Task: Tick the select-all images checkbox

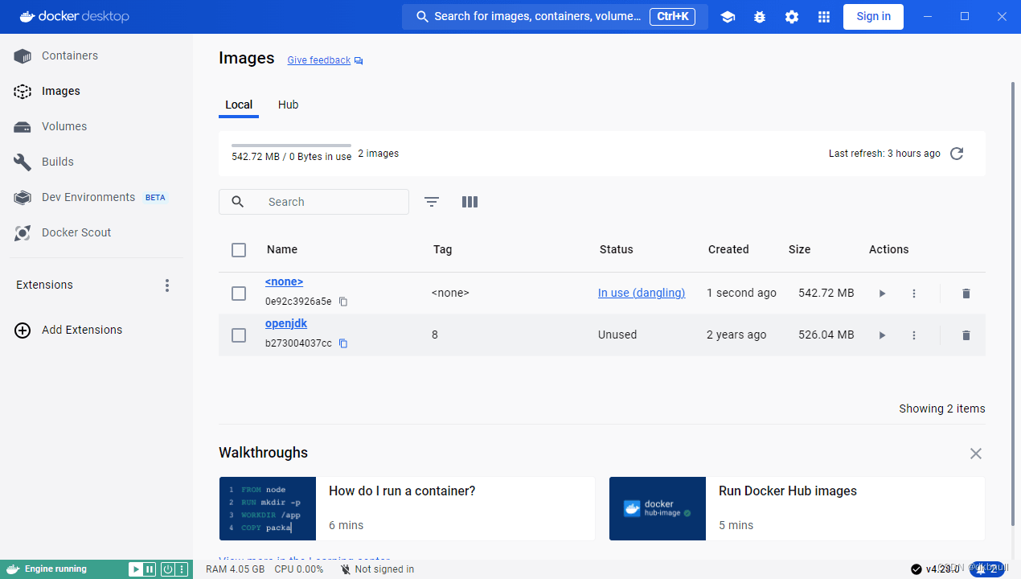Action: pyautogui.click(x=239, y=250)
